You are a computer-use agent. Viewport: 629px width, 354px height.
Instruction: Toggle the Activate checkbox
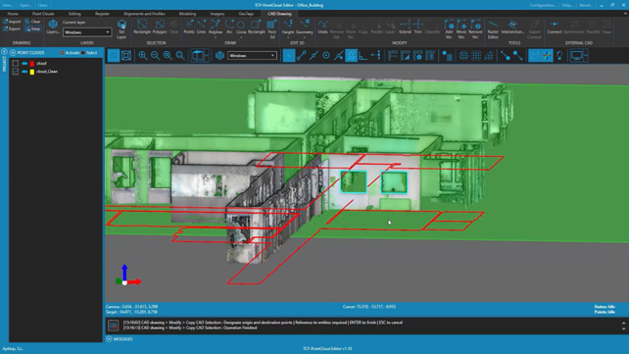tap(62, 53)
